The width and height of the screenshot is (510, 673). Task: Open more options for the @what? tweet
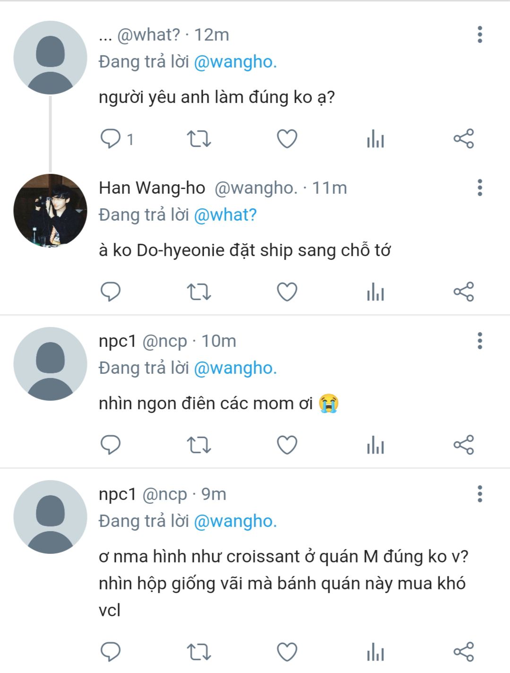pyautogui.click(x=480, y=35)
